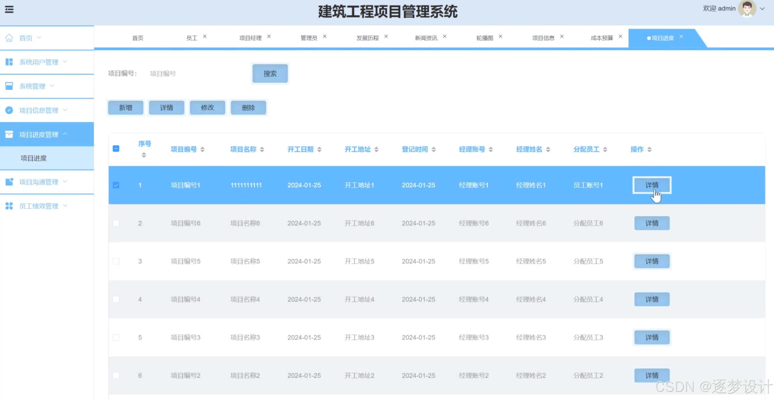Sort by 项目编号 column arrows

click(202, 149)
